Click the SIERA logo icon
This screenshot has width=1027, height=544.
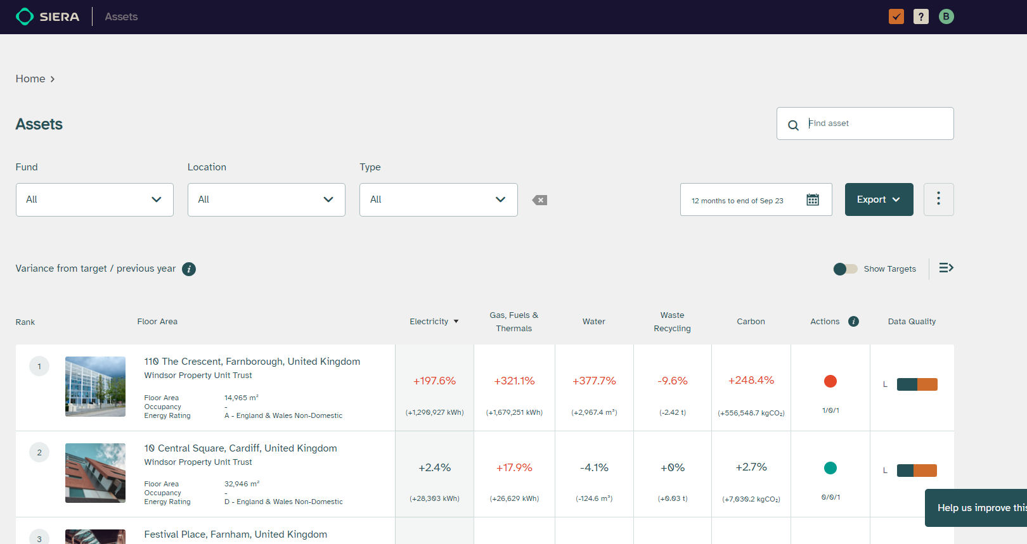[25, 16]
